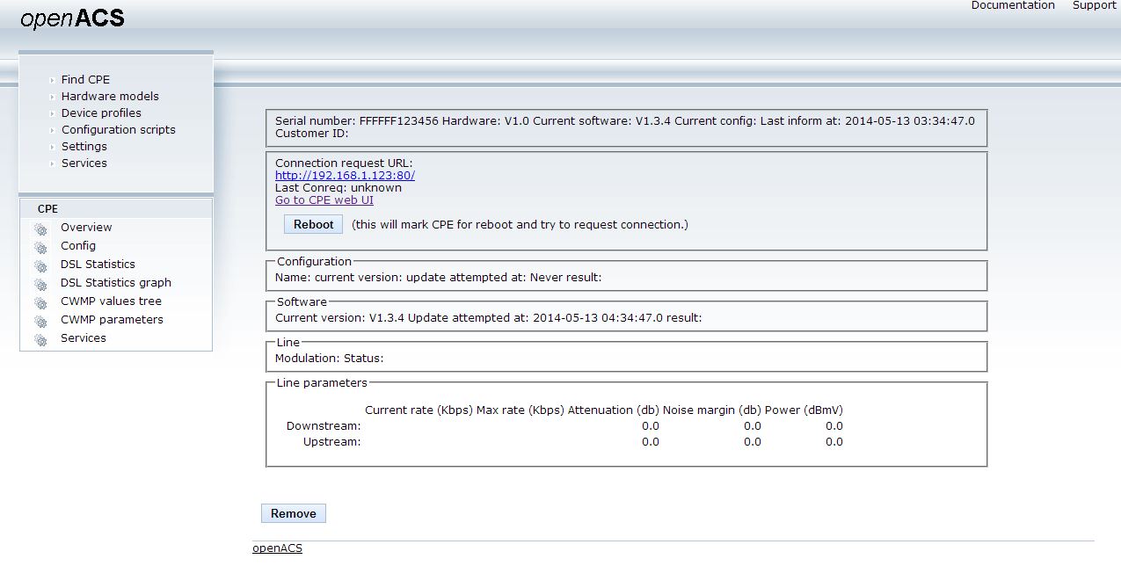Image resolution: width=1121 pixels, height=566 pixels.
Task: Follow the Go to CPE web UI link
Action: click(324, 200)
